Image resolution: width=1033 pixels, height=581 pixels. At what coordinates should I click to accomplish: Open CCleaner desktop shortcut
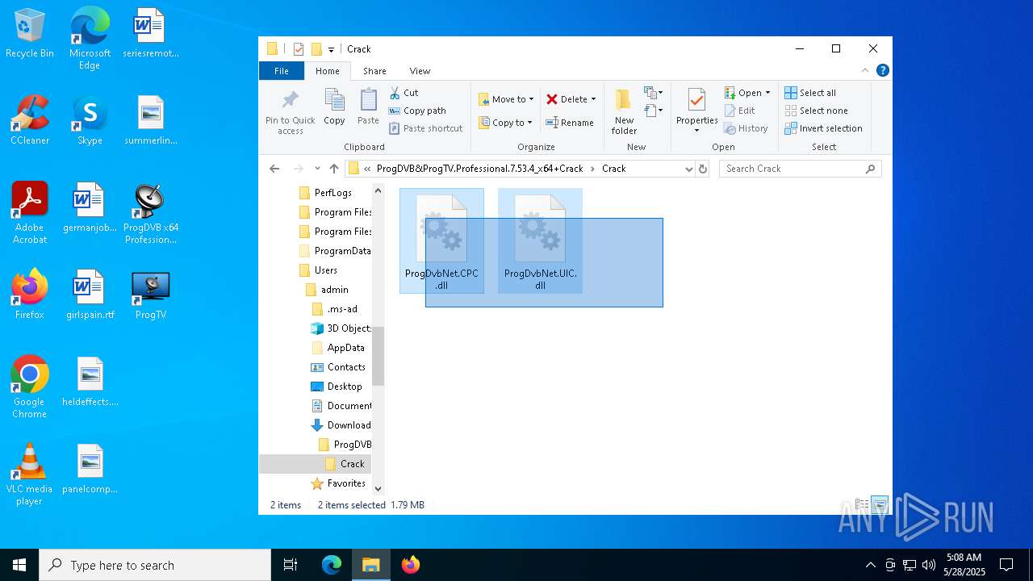click(x=30, y=121)
